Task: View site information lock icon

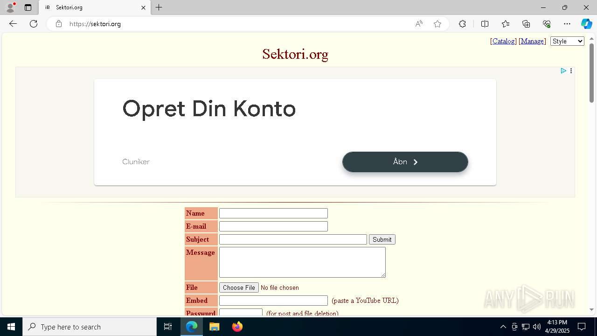Action: point(59,24)
